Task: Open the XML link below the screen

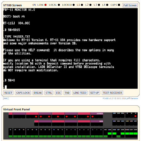Action: coord(6,98)
